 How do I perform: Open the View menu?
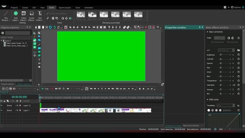point(42,8)
